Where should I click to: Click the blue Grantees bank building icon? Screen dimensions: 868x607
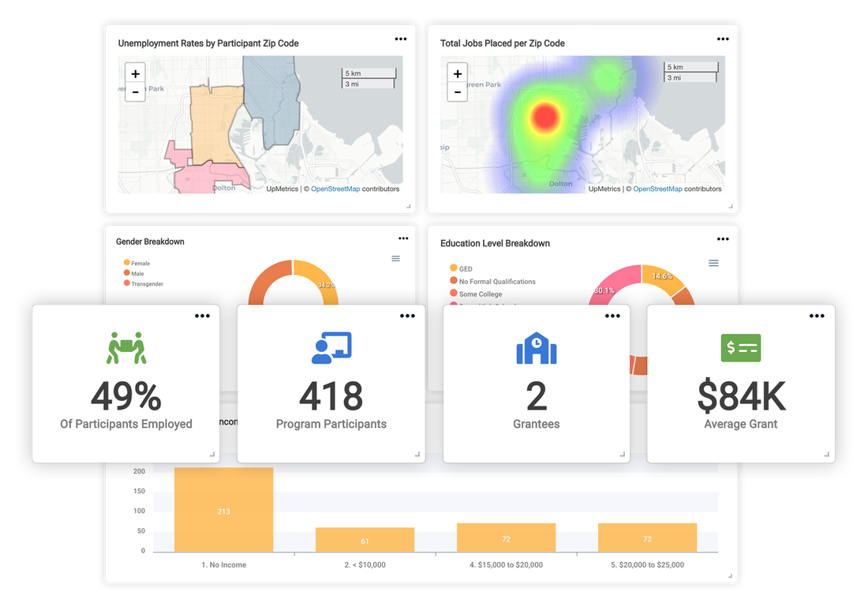pyautogui.click(x=536, y=348)
